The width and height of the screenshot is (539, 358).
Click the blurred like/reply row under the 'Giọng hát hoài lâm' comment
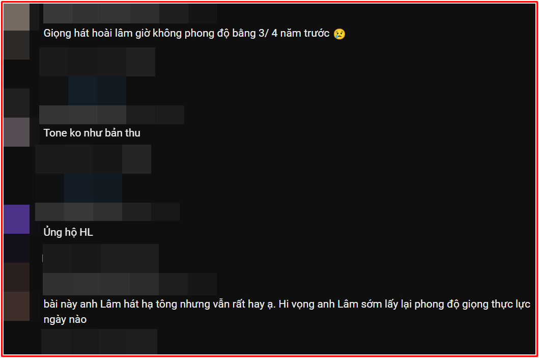pyautogui.click(x=97, y=62)
